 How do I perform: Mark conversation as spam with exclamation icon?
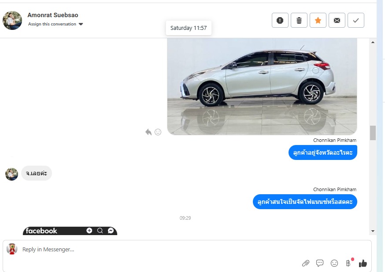[x=280, y=20]
